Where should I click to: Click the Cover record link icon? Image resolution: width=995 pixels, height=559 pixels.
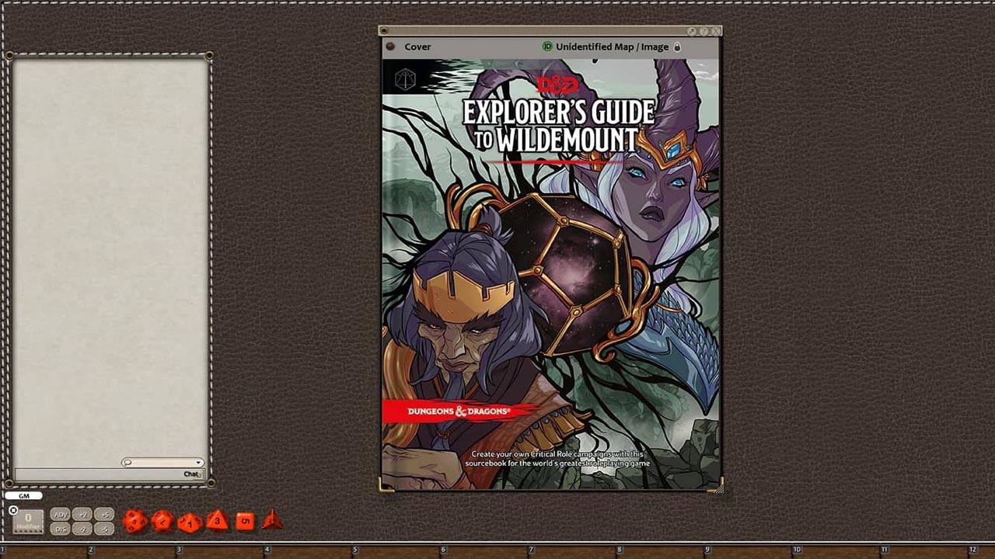click(x=391, y=47)
